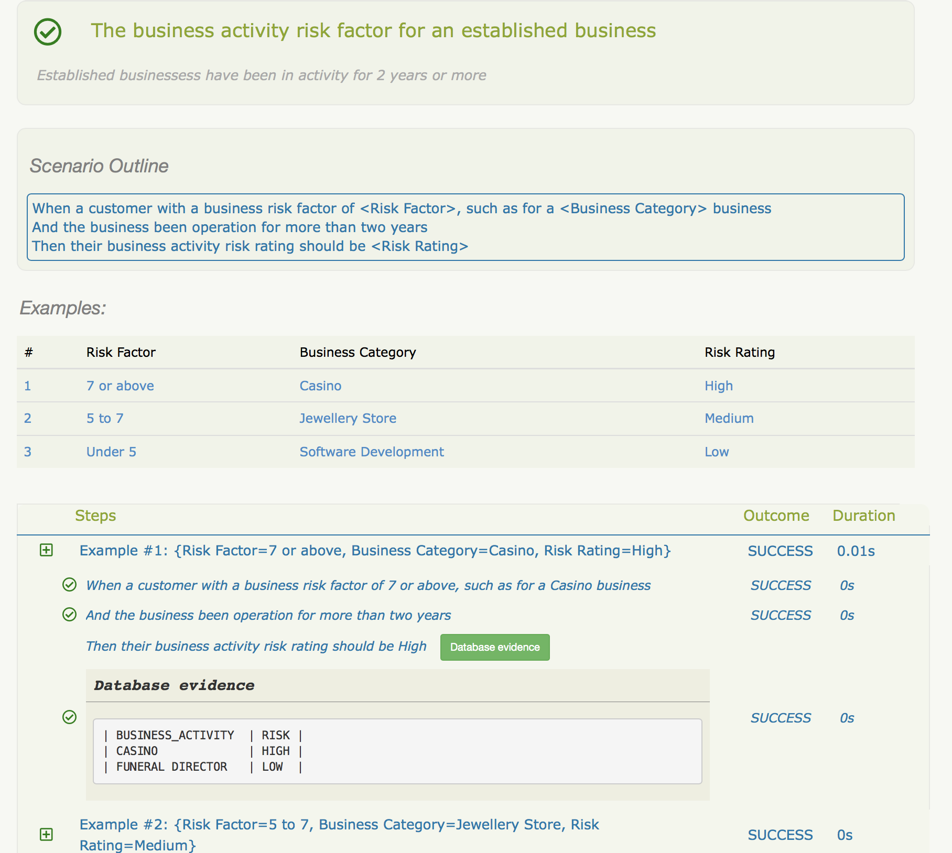Sort by the Risk Factor column header
The width and height of the screenshot is (952, 853).
121,353
